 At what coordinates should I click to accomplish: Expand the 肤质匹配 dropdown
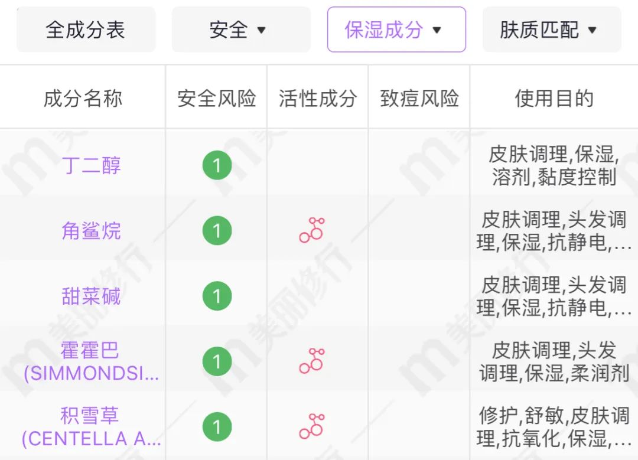[552, 30]
